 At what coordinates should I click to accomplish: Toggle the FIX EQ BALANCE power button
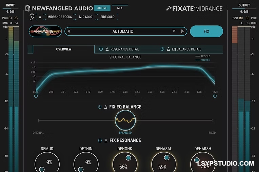[100, 107]
